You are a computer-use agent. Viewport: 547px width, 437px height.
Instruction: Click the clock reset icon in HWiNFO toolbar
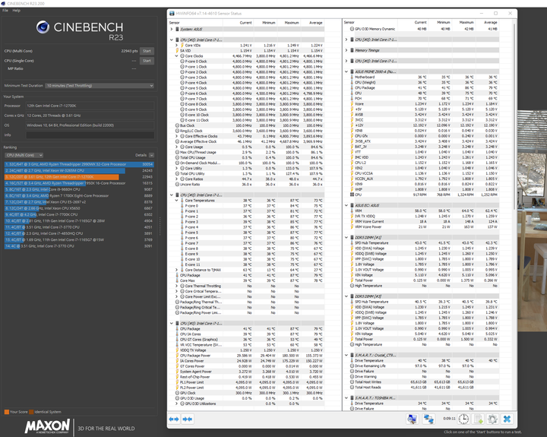pyautogui.click(x=463, y=419)
